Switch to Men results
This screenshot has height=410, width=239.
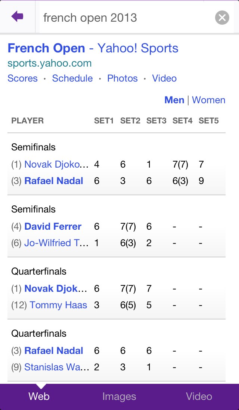tap(174, 100)
